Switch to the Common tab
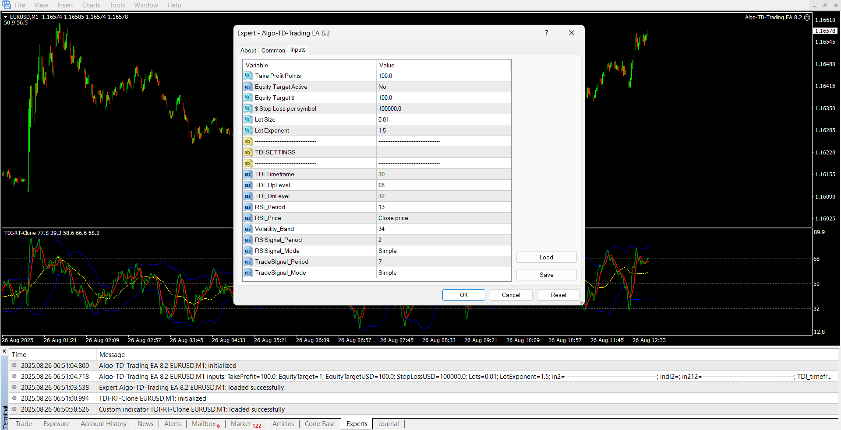Screen dimensions: 841x430 pyautogui.click(x=273, y=50)
